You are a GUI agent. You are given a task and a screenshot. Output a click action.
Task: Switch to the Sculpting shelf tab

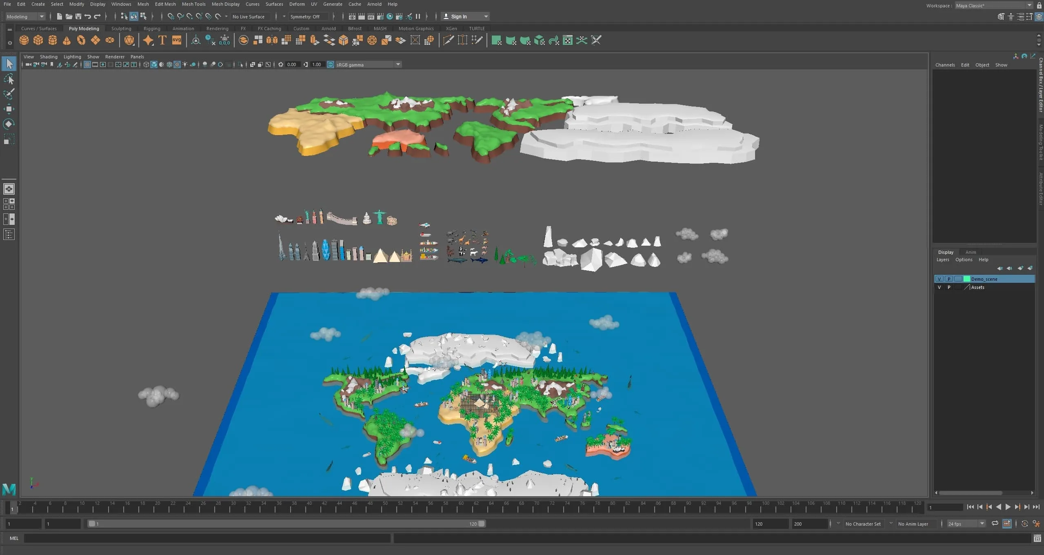121,29
